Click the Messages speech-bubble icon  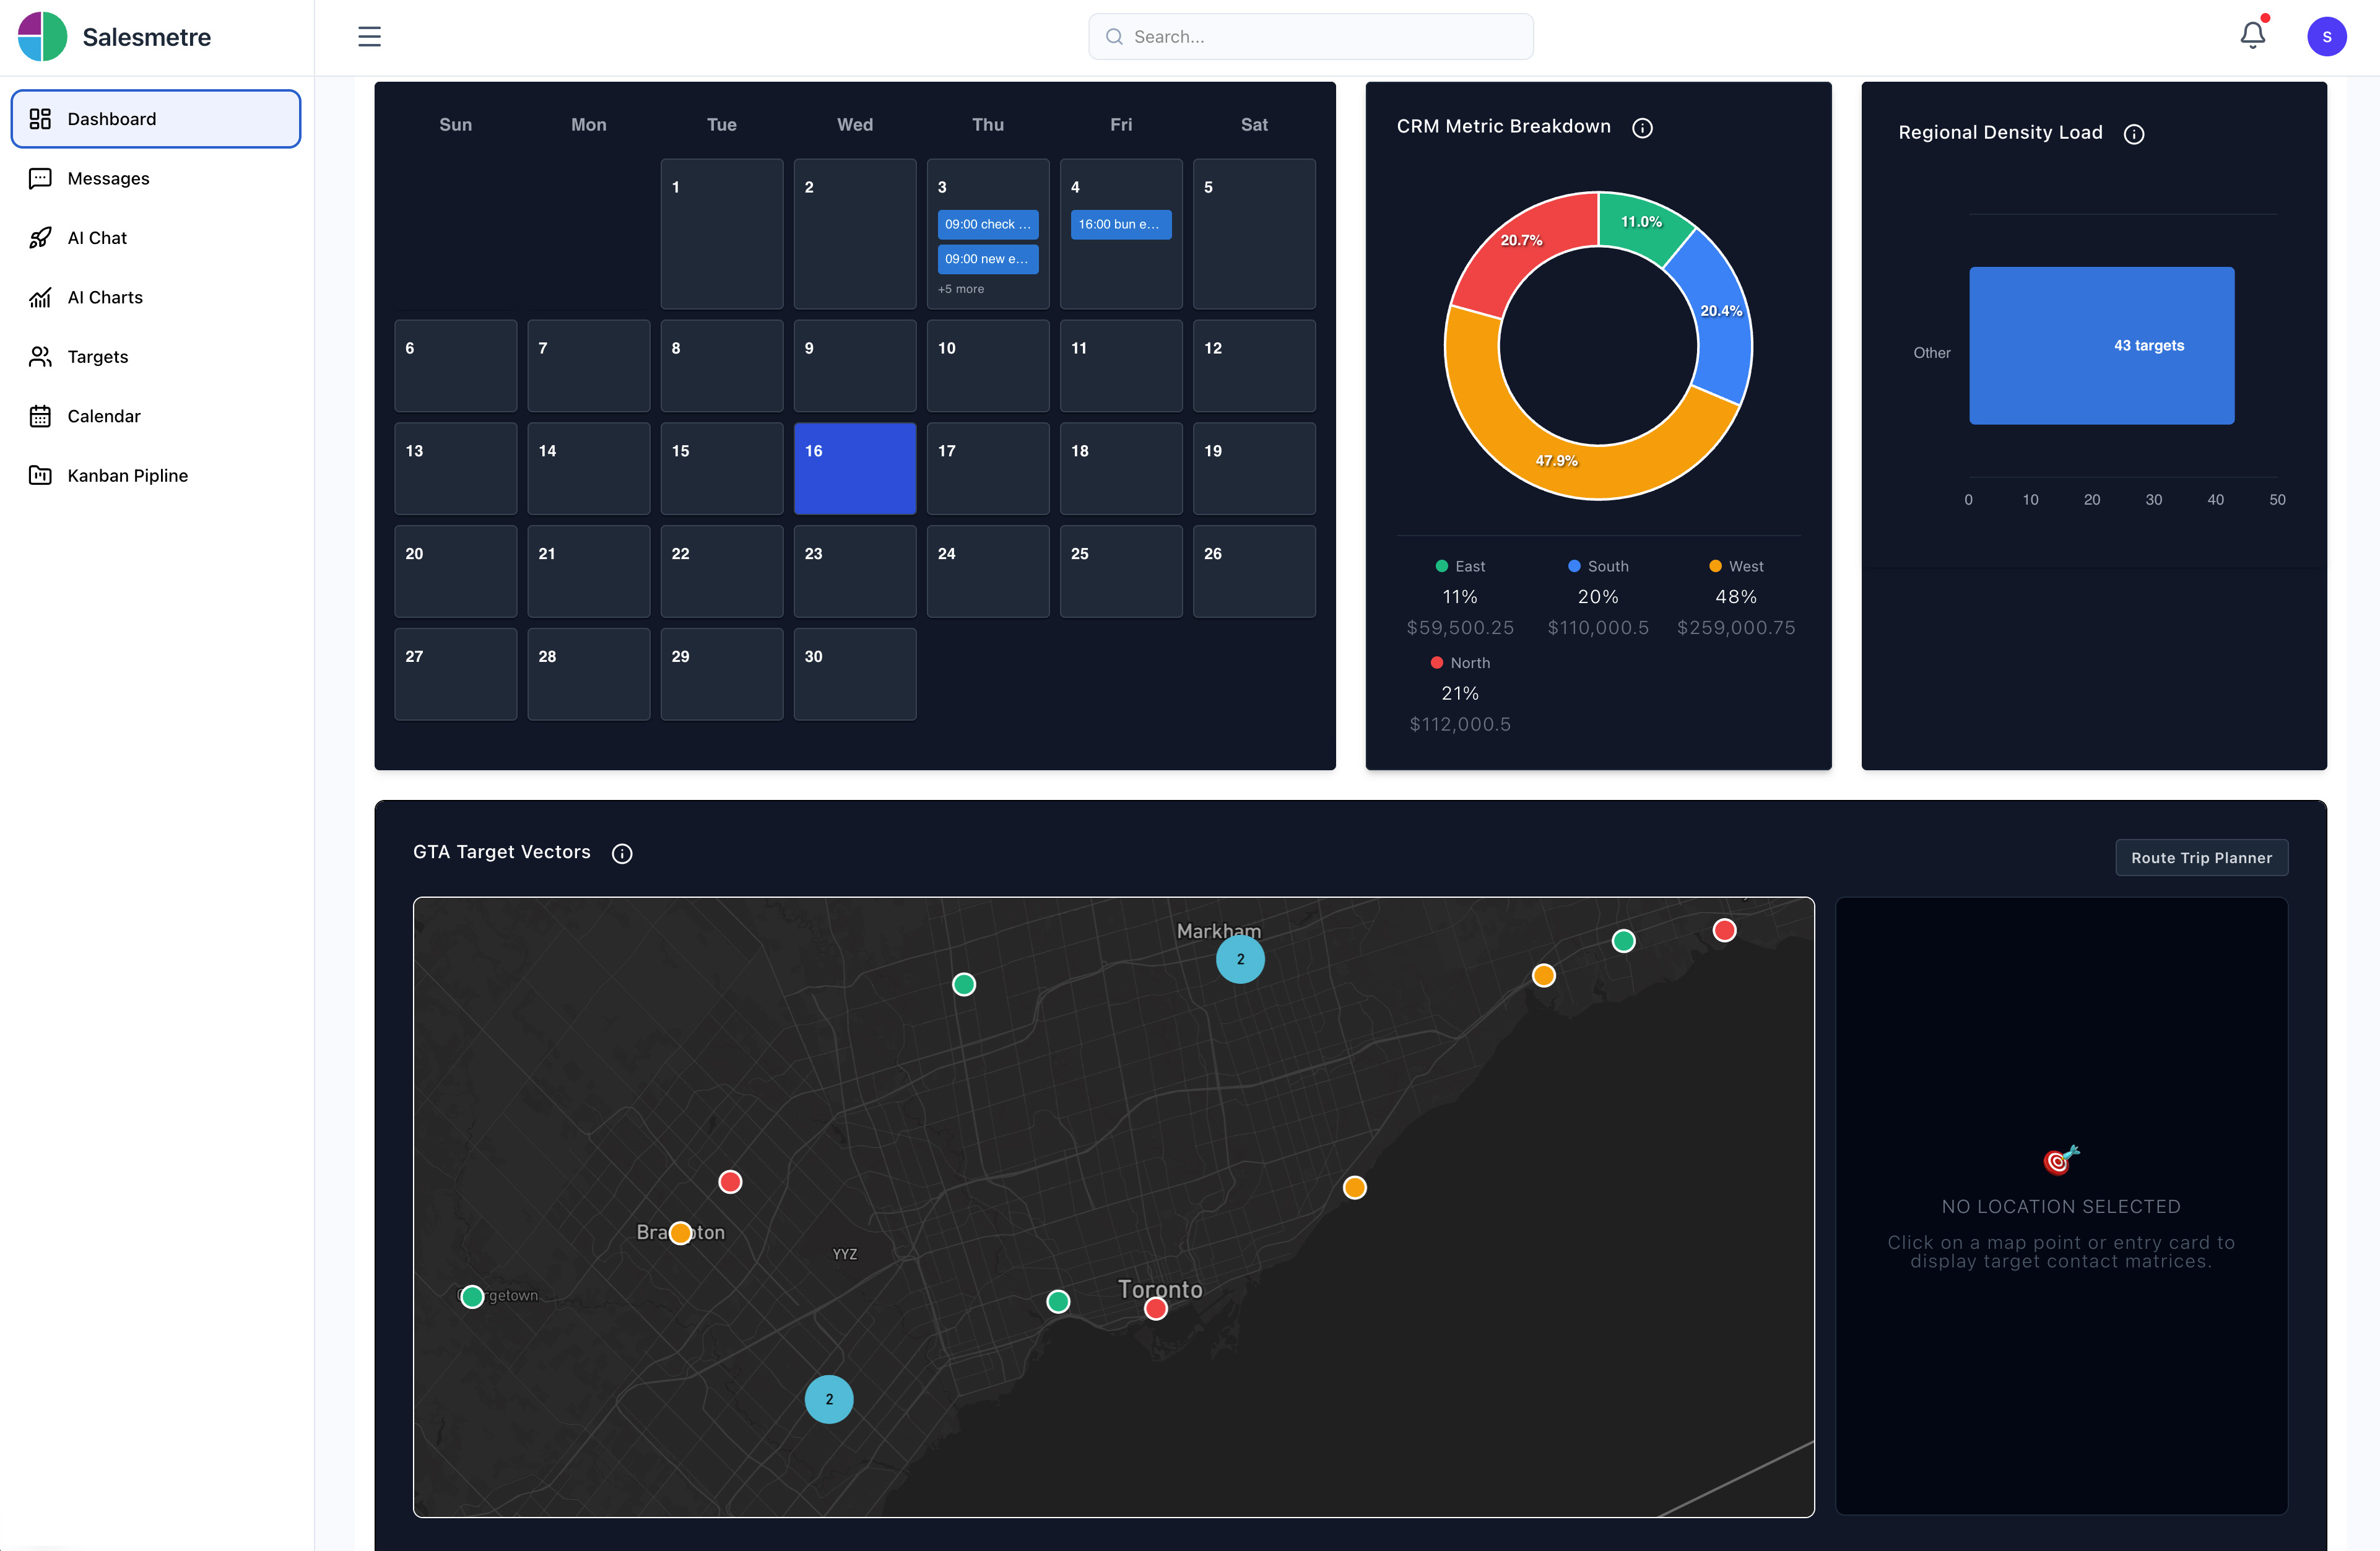40,179
